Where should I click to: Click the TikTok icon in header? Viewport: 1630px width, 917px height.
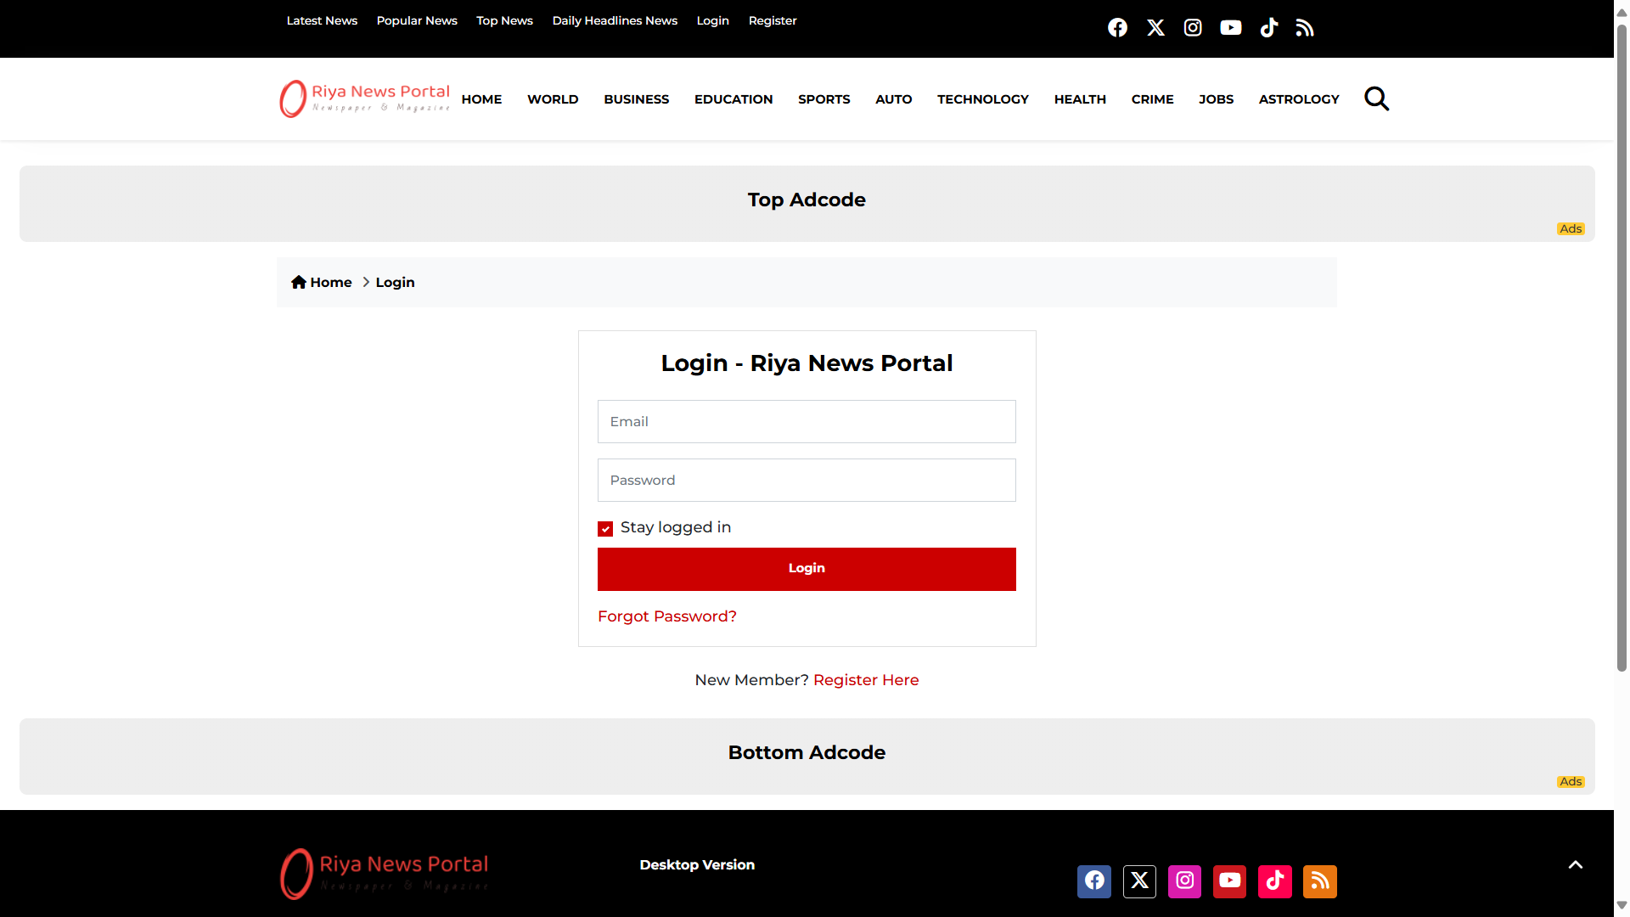1269,28
